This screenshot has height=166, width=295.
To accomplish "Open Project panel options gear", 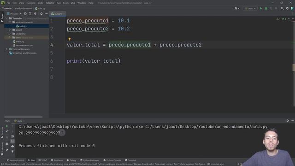I will 41,14.
